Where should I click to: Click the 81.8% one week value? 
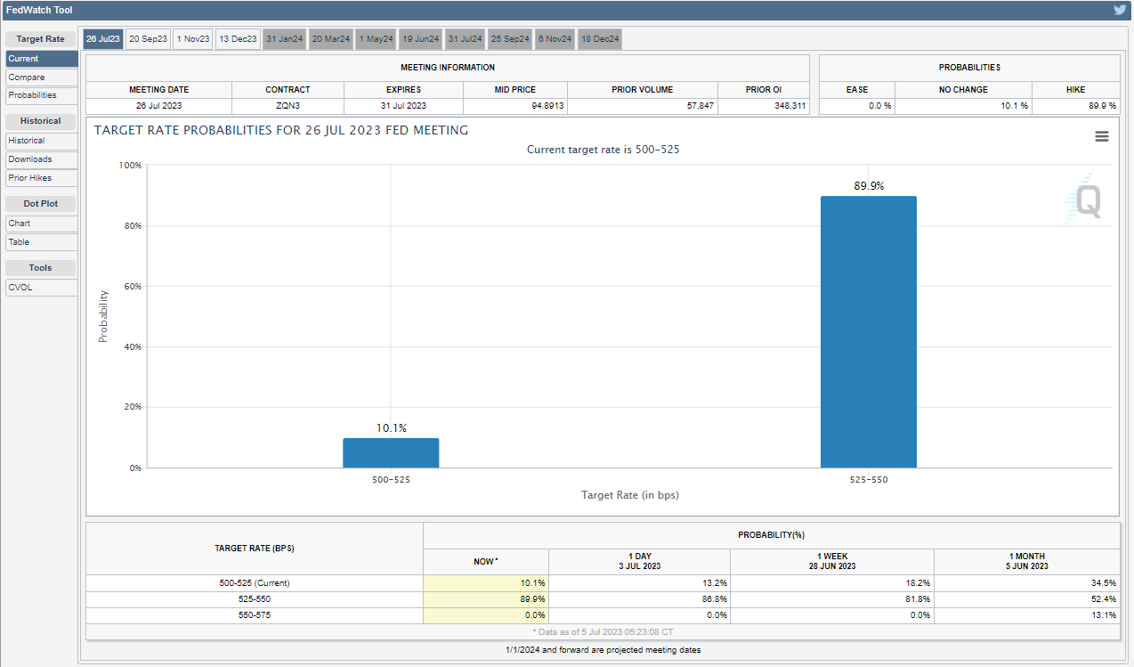pyautogui.click(x=918, y=599)
